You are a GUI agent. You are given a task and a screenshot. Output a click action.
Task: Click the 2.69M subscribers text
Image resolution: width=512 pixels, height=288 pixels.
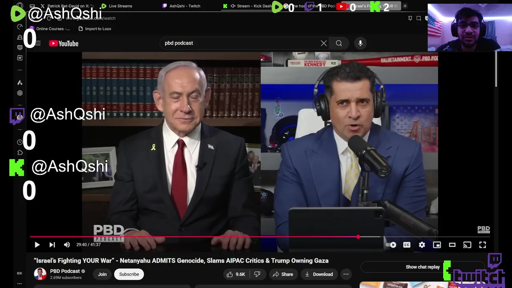(66, 278)
